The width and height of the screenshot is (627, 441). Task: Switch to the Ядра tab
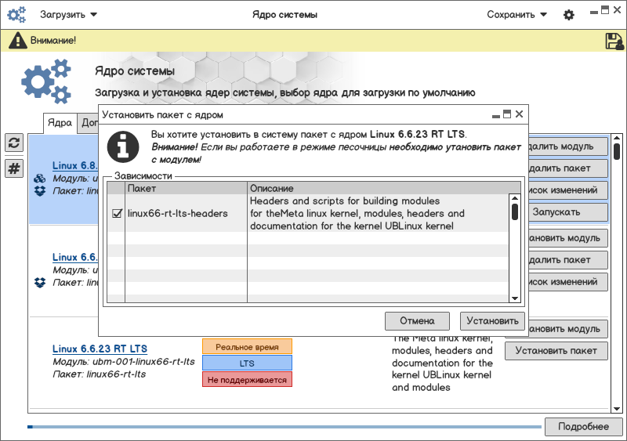60,123
